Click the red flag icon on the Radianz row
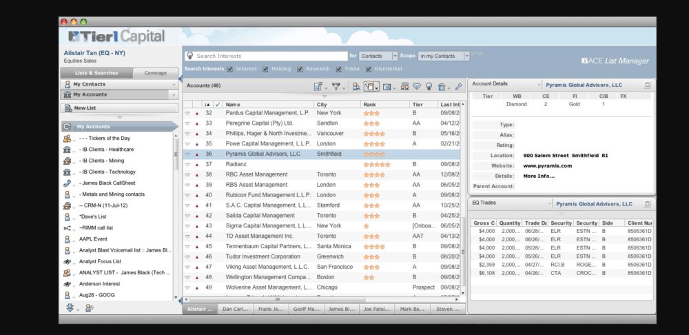689x335 pixels. coord(197,165)
